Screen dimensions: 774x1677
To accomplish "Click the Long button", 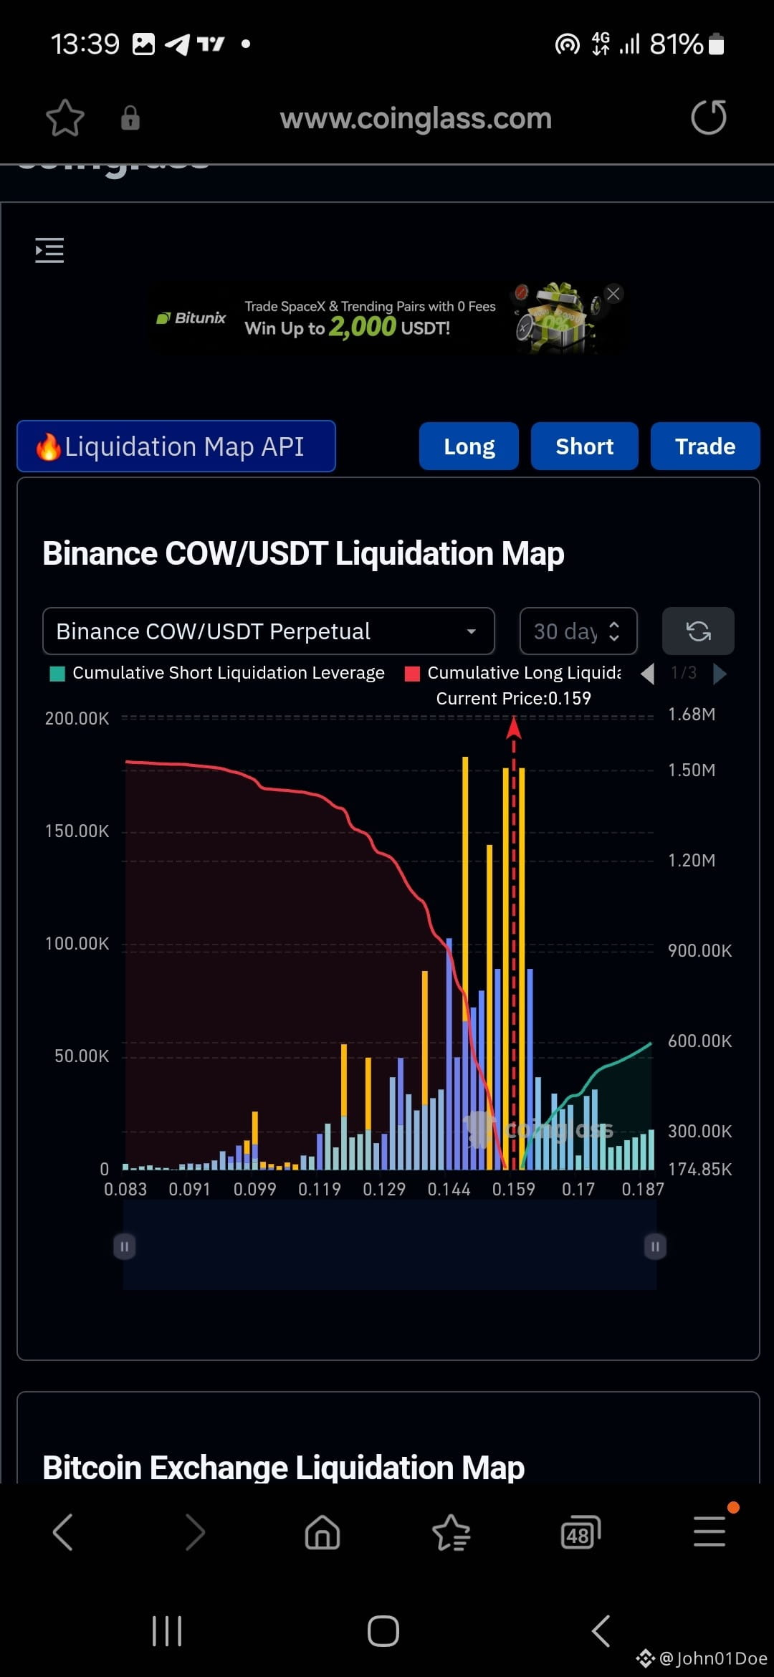I will click(469, 446).
